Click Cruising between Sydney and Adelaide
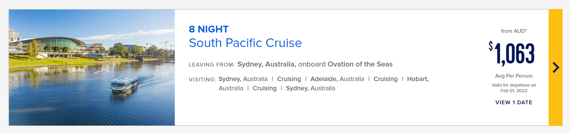The image size is (570, 133). tap(289, 79)
